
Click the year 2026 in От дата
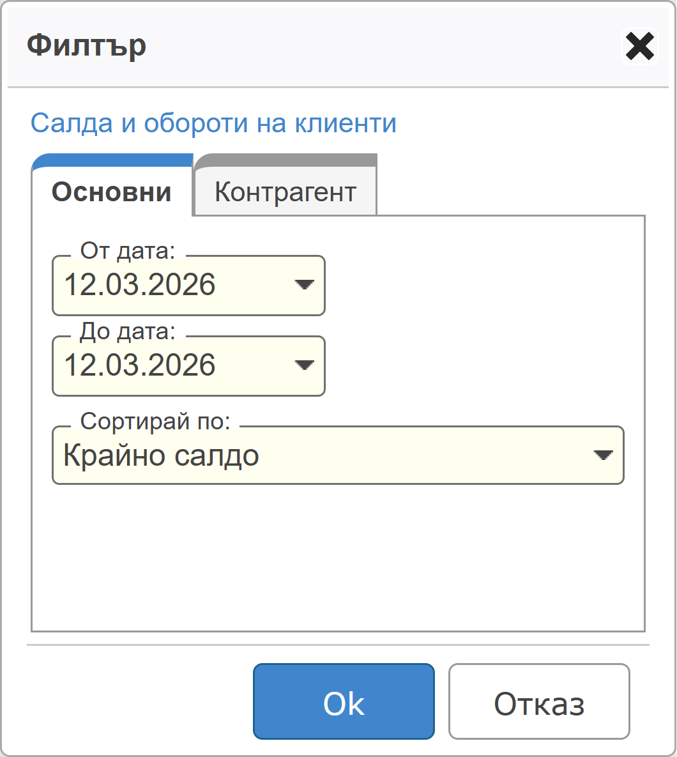pyautogui.click(x=186, y=285)
